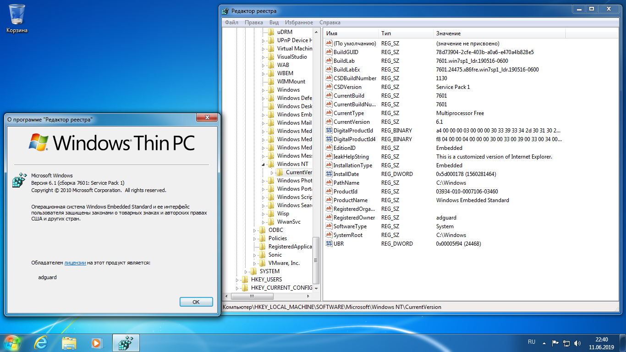Image resolution: width=626 pixels, height=352 pixels.
Task: Expand the ODBC key node
Action: (x=255, y=230)
